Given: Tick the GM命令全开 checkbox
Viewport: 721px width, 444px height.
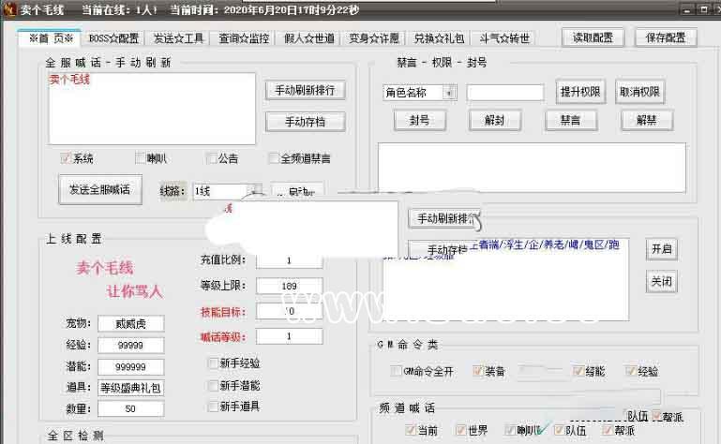Looking at the screenshot, I should pyautogui.click(x=396, y=372).
